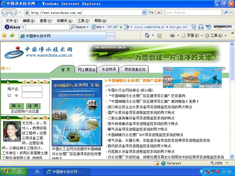235x176 pixels.
Task: Expand the address bar URL dropdown
Action: pos(145,12)
